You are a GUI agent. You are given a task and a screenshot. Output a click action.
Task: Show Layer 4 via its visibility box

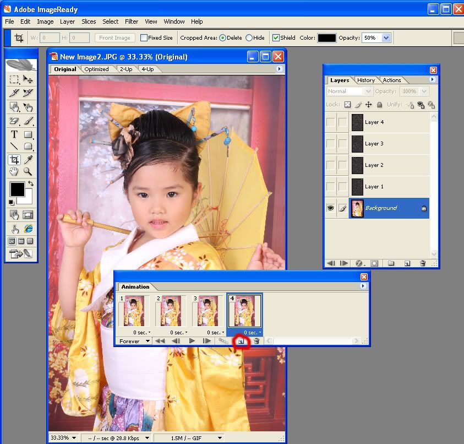pos(331,122)
